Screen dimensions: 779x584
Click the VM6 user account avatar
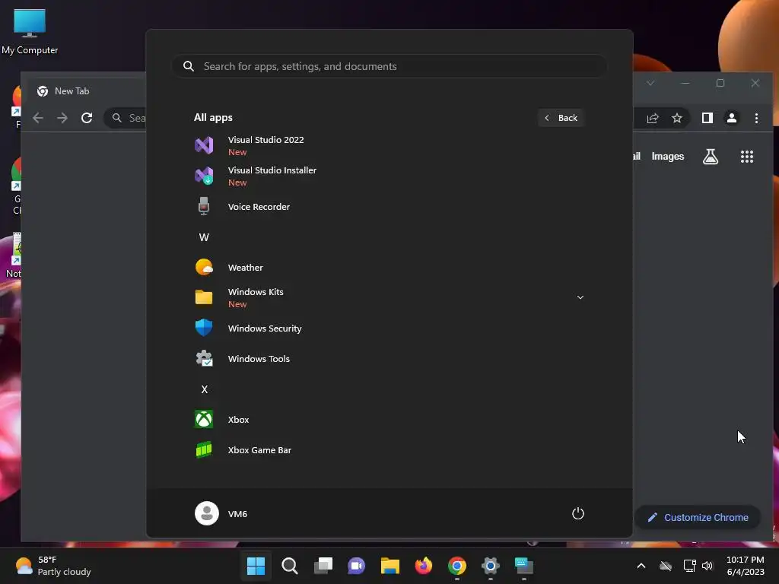click(207, 513)
